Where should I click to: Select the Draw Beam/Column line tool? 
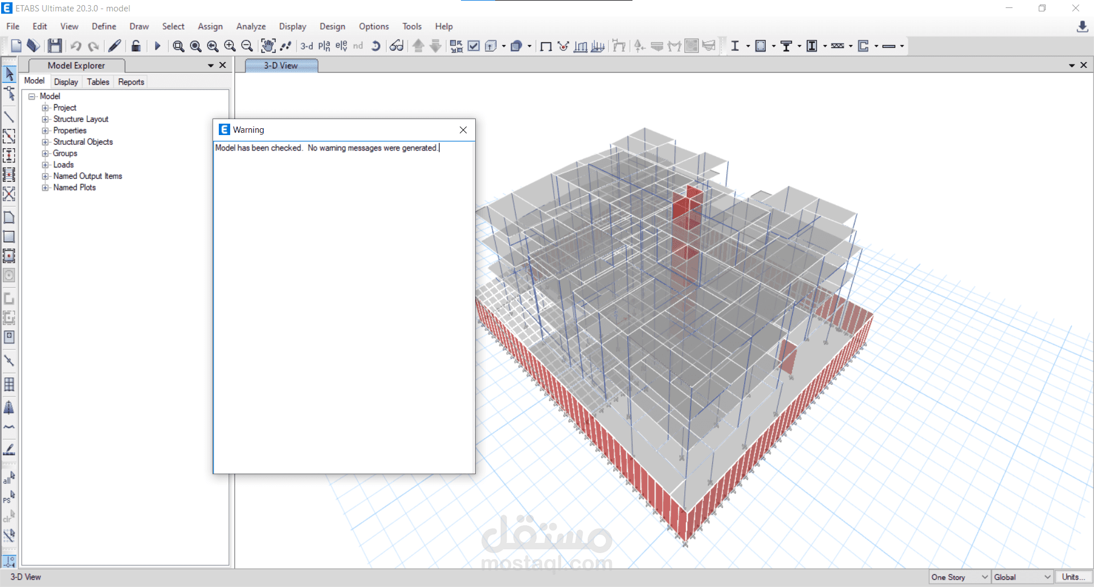pyautogui.click(x=9, y=117)
